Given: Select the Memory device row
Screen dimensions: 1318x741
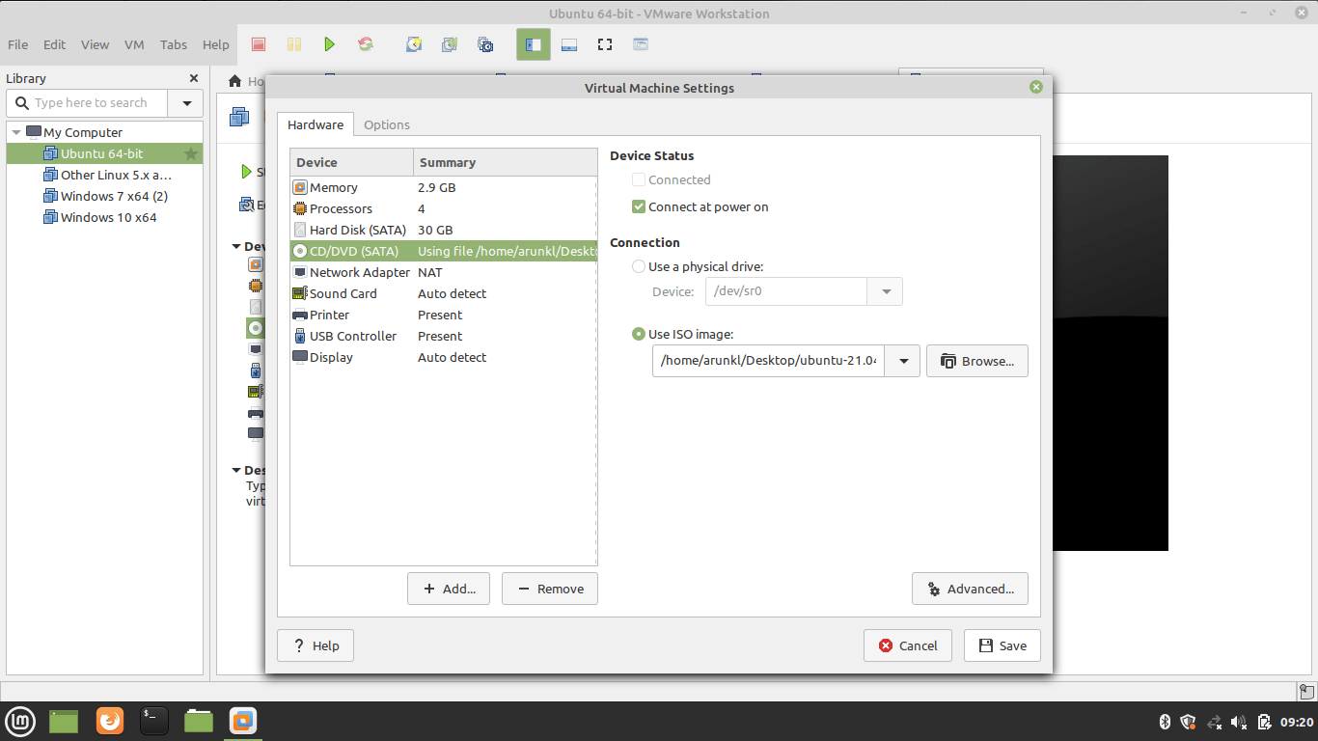Looking at the screenshot, I should click(x=444, y=187).
